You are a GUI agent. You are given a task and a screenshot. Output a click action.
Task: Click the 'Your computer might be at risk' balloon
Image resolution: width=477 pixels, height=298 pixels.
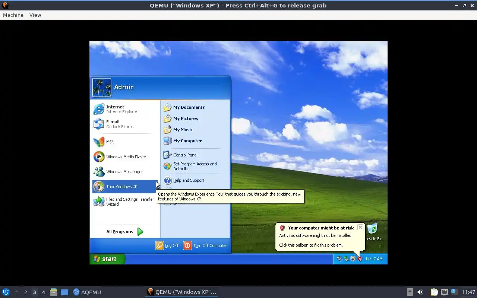[320, 237]
